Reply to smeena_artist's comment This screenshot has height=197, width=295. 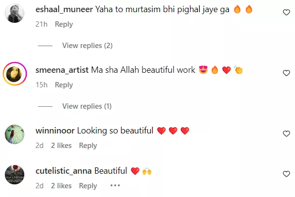[x=64, y=85]
